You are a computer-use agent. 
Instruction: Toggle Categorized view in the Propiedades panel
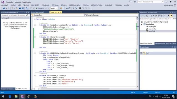tap(141, 53)
